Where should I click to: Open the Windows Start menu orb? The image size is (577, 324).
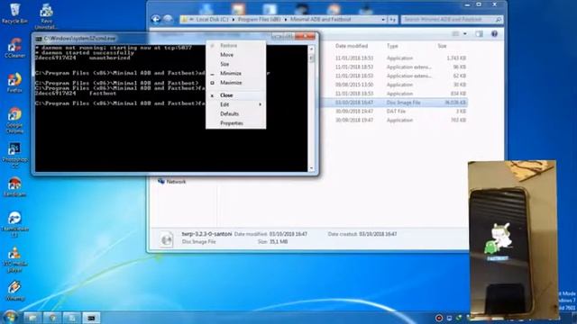10,317
